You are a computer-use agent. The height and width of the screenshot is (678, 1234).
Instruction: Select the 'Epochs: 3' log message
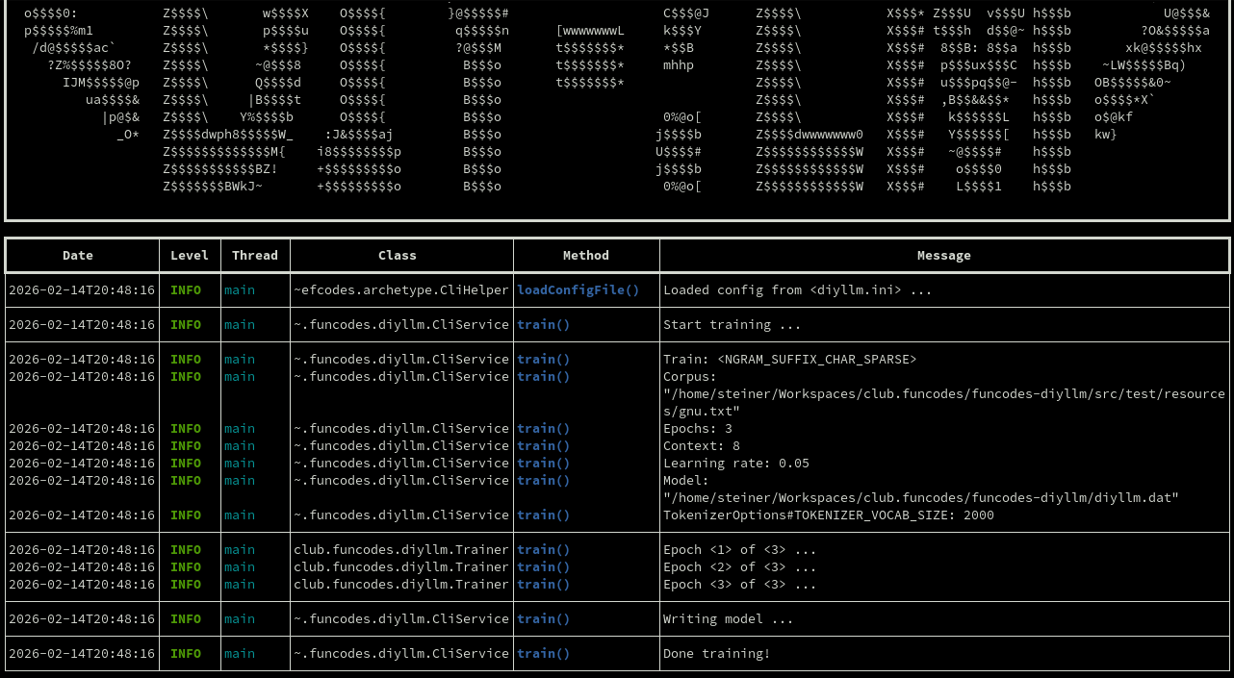point(698,428)
